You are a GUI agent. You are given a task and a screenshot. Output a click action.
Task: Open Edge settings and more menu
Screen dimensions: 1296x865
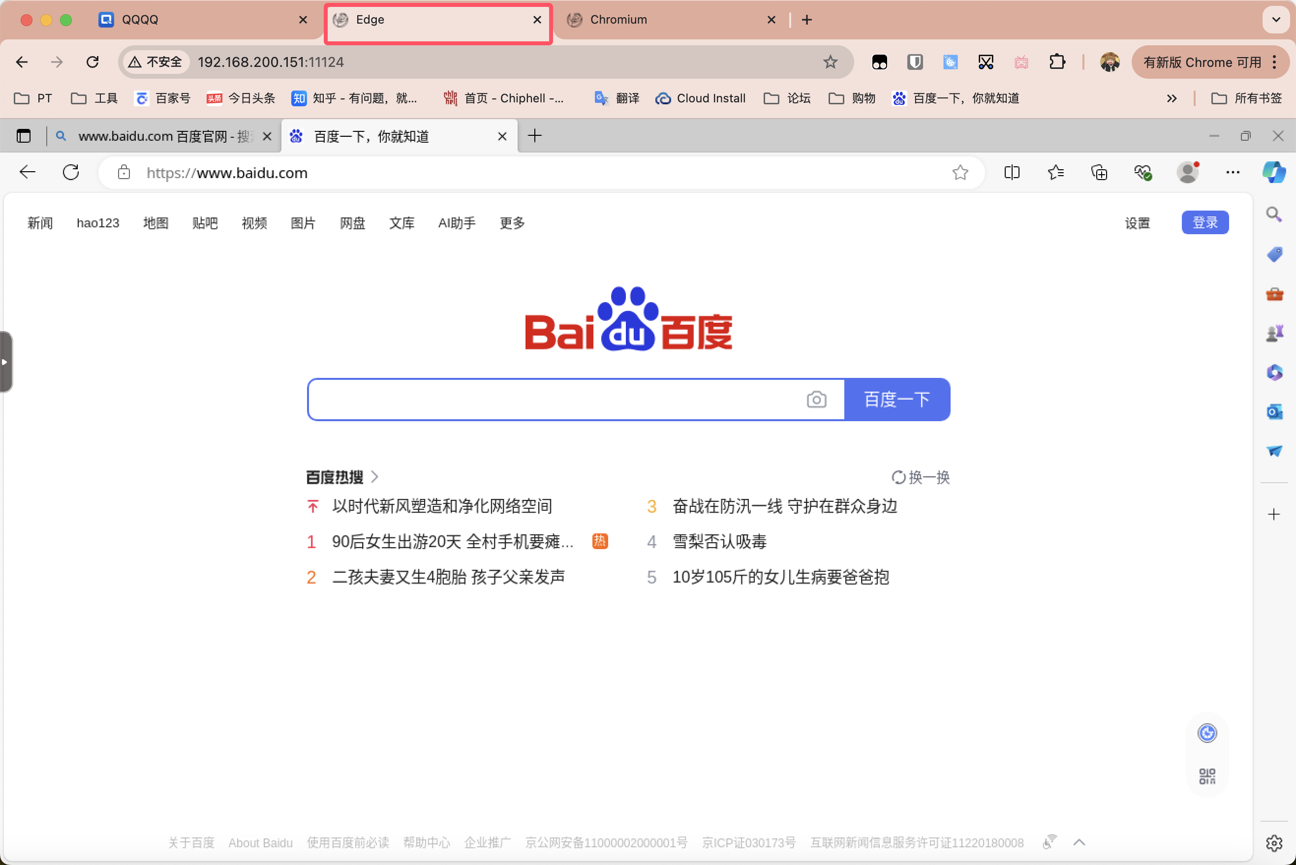pyautogui.click(x=1233, y=173)
